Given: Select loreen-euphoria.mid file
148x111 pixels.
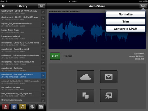Looking at the screenshot, I should click(23, 37).
